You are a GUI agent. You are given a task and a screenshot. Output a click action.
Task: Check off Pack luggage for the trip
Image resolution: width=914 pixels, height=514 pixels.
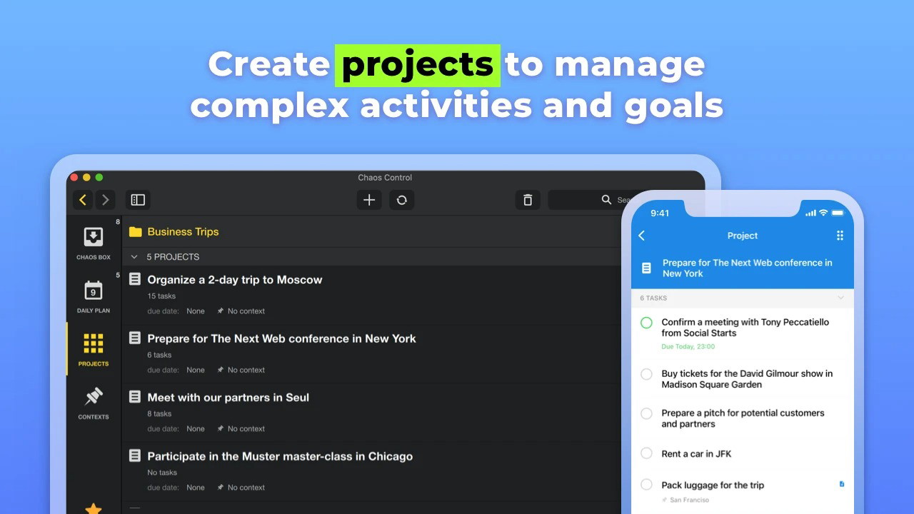coord(646,485)
